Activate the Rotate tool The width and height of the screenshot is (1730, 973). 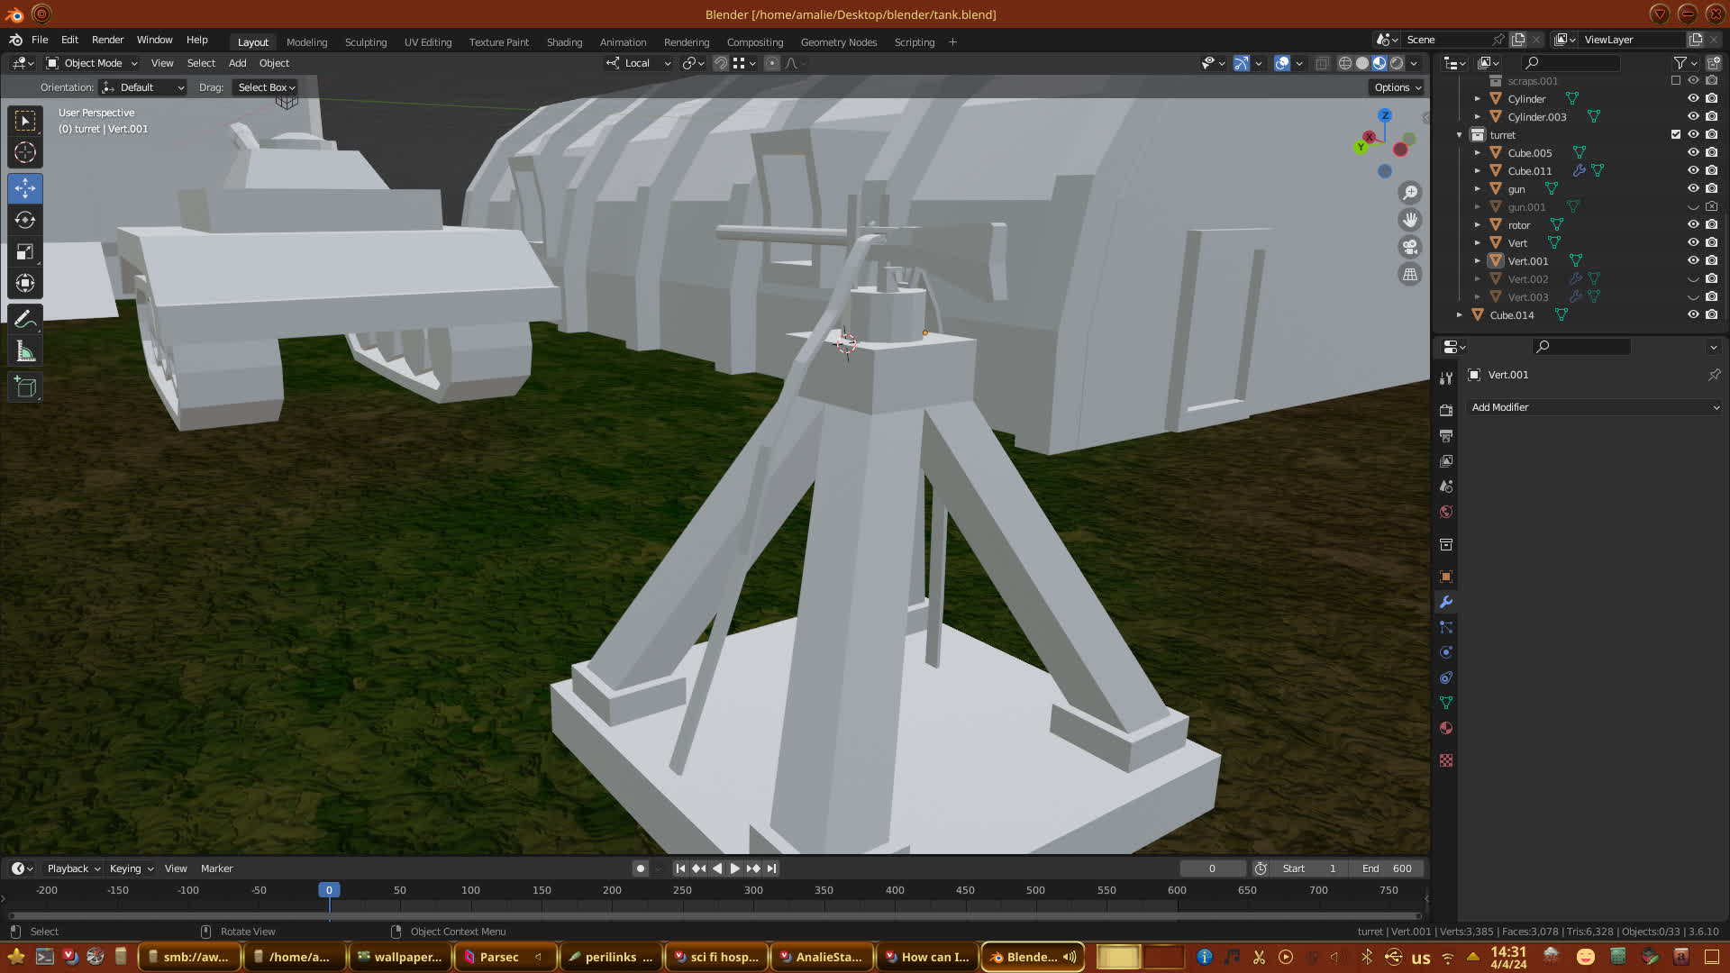coord(25,220)
